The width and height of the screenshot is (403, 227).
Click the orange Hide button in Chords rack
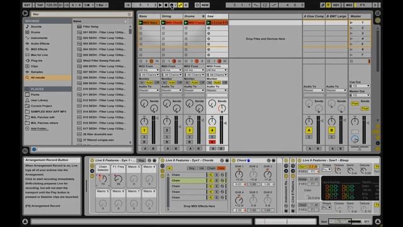coord(221,168)
